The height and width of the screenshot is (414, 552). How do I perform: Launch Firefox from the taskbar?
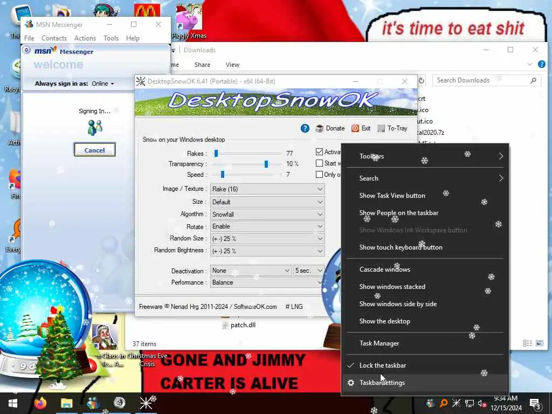(40, 403)
